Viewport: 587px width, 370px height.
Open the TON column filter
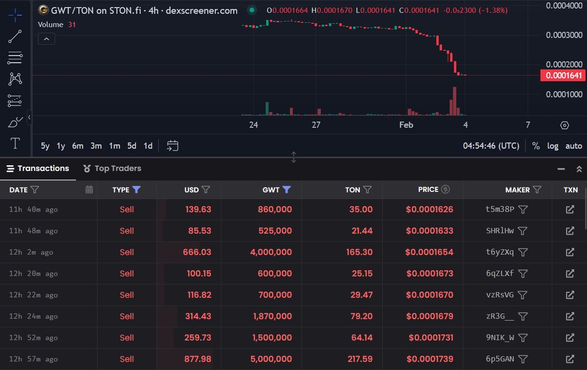367,190
